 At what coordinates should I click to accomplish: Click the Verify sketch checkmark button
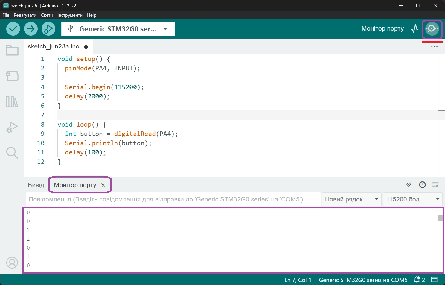click(13, 29)
